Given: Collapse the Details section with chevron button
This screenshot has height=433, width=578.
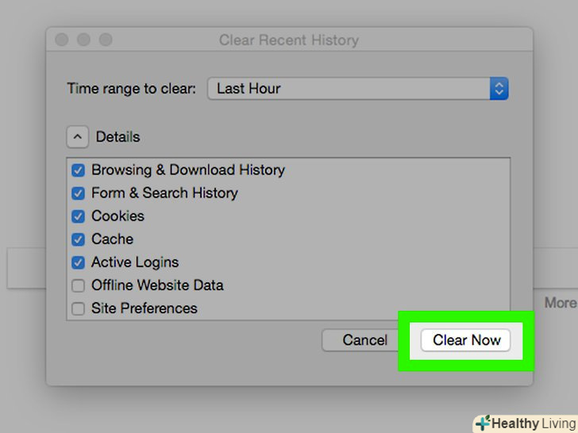Looking at the screenshot, I should coord(77,137).
